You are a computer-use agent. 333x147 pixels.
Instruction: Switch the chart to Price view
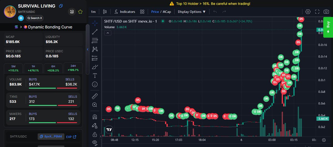pyautogui.click(x=155, y=12)
